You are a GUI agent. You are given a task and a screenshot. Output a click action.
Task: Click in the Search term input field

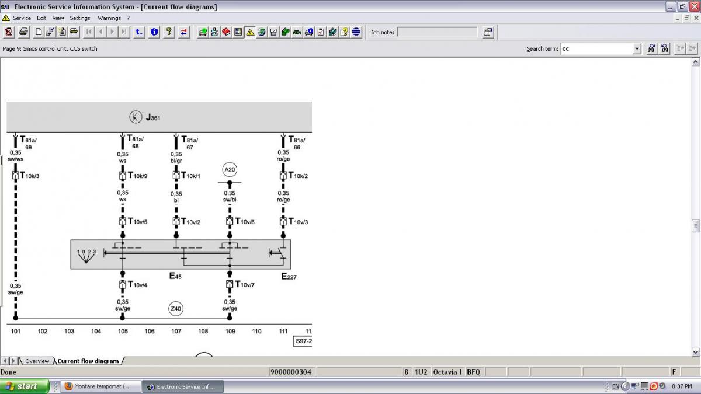(x=596, y=49)
